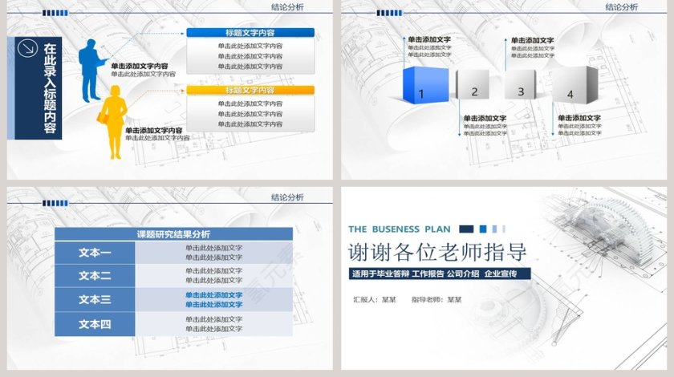Click the 文本一 row placeholder text cell

214,253
